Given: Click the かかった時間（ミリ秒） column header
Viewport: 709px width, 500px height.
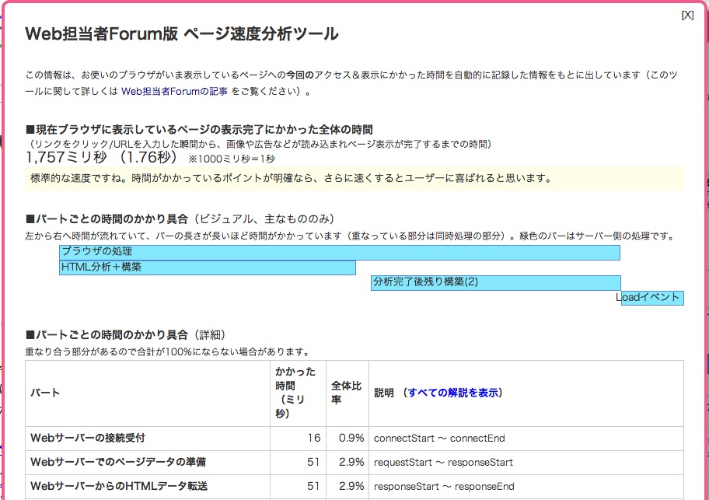Looking at the screenshot, I should pos(298,393).
